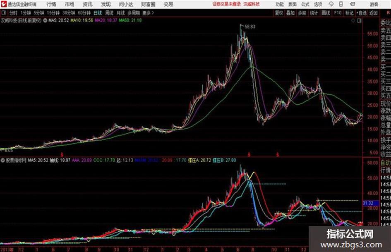Click the 复权 toolbar button
The image size is (391, 252).
point(279,13)
